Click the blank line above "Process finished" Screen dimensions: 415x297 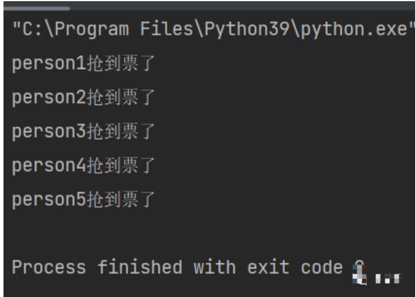coord(174,233)
